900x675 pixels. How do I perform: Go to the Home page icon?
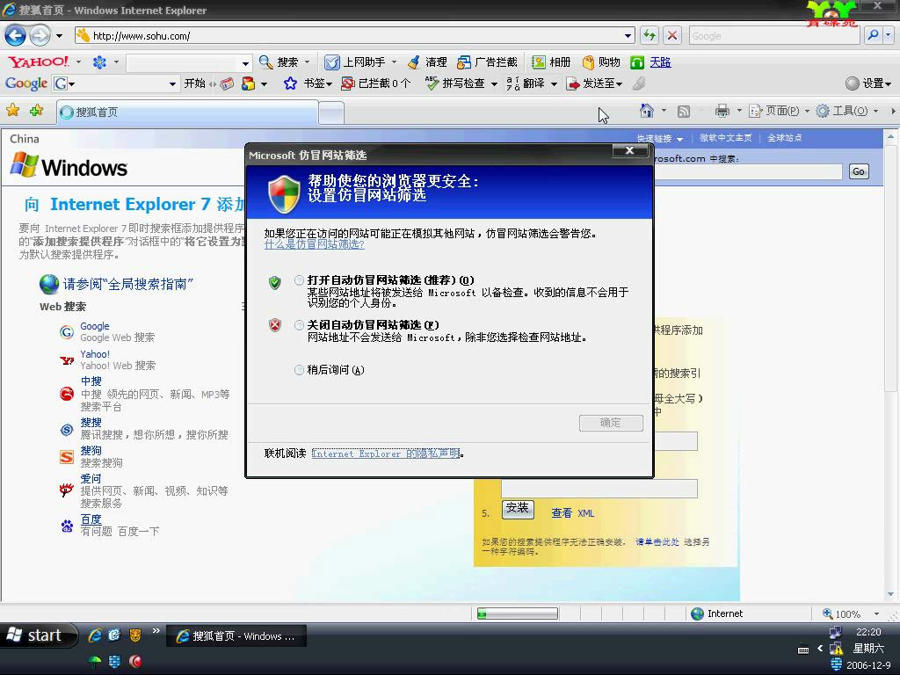pyautogui.click(x=647, y=111)
